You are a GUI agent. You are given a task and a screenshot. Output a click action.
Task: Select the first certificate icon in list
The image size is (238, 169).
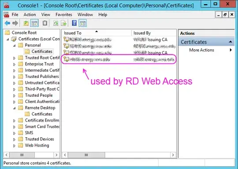tap(66, 40)
